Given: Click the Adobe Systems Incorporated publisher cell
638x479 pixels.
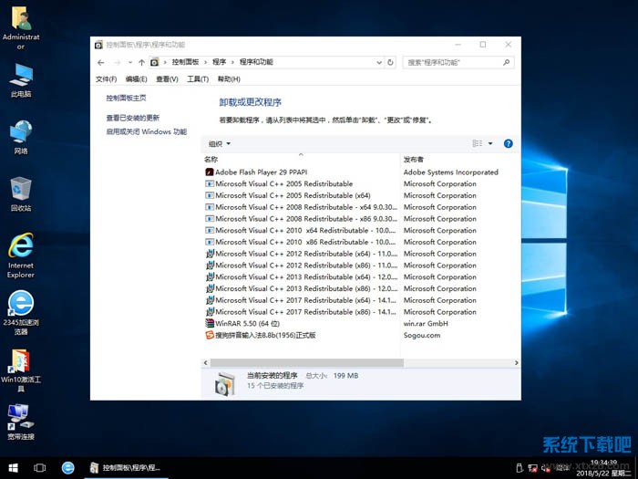Looking at the screenshot, I should (451, 172).
